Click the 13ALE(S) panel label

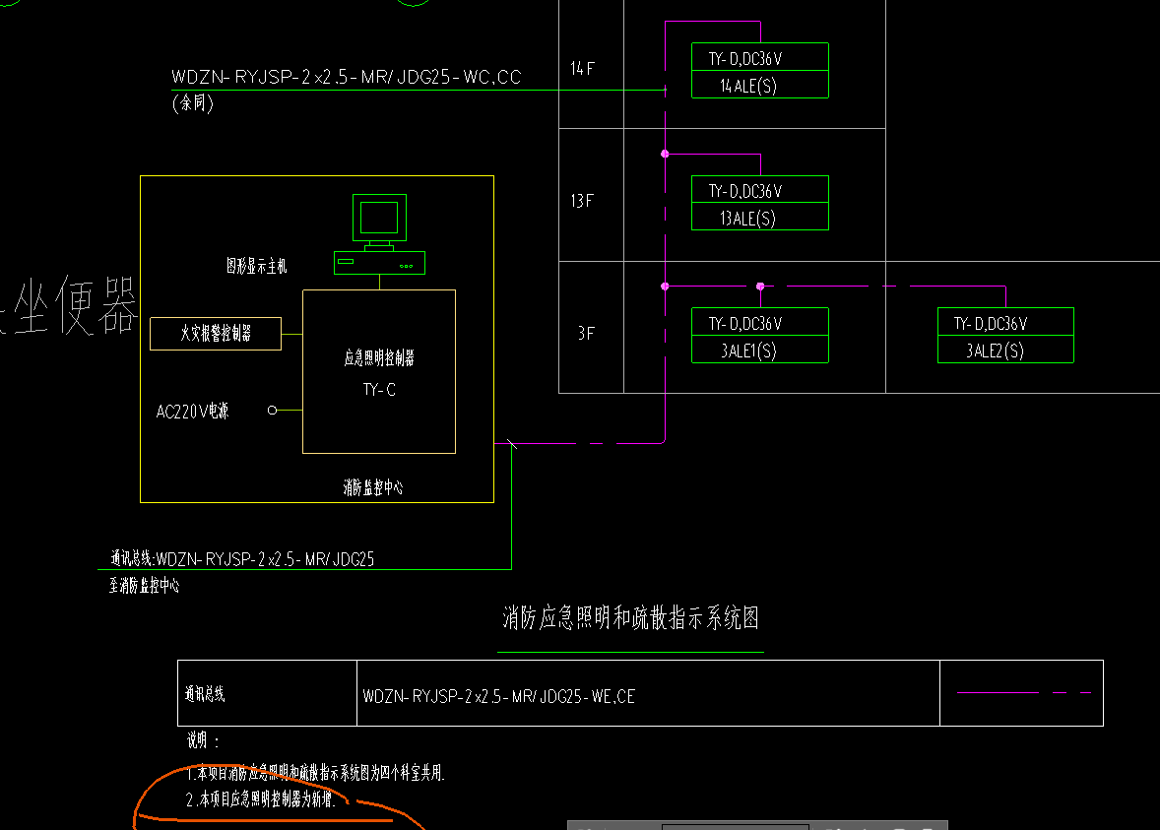point(748,219)
